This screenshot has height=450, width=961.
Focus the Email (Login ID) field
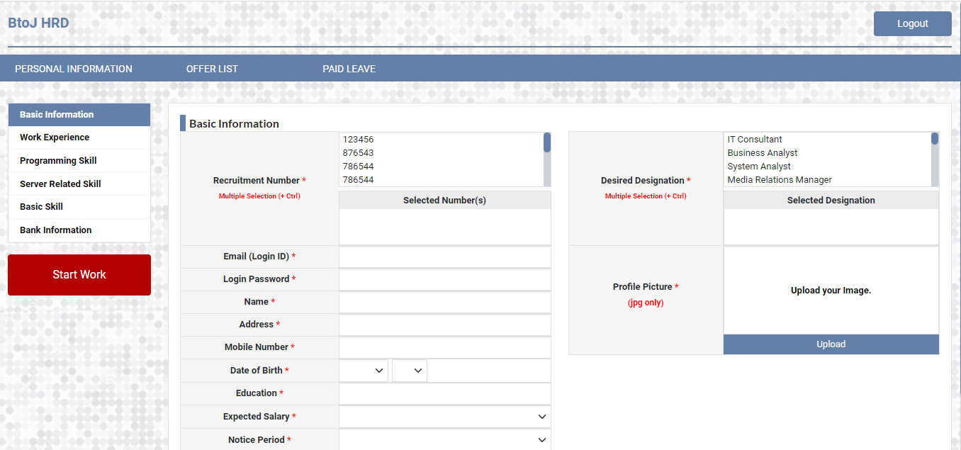click(444, 257)
